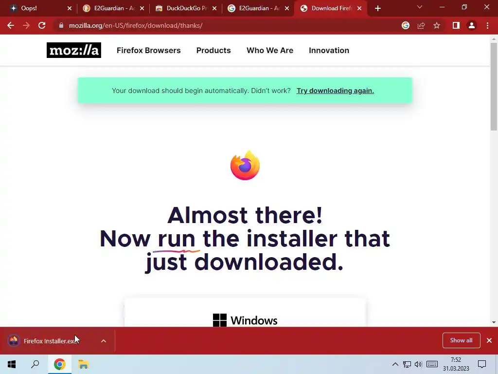
Task: Open the clock showing 7:52
Action: tap(456, 364)
